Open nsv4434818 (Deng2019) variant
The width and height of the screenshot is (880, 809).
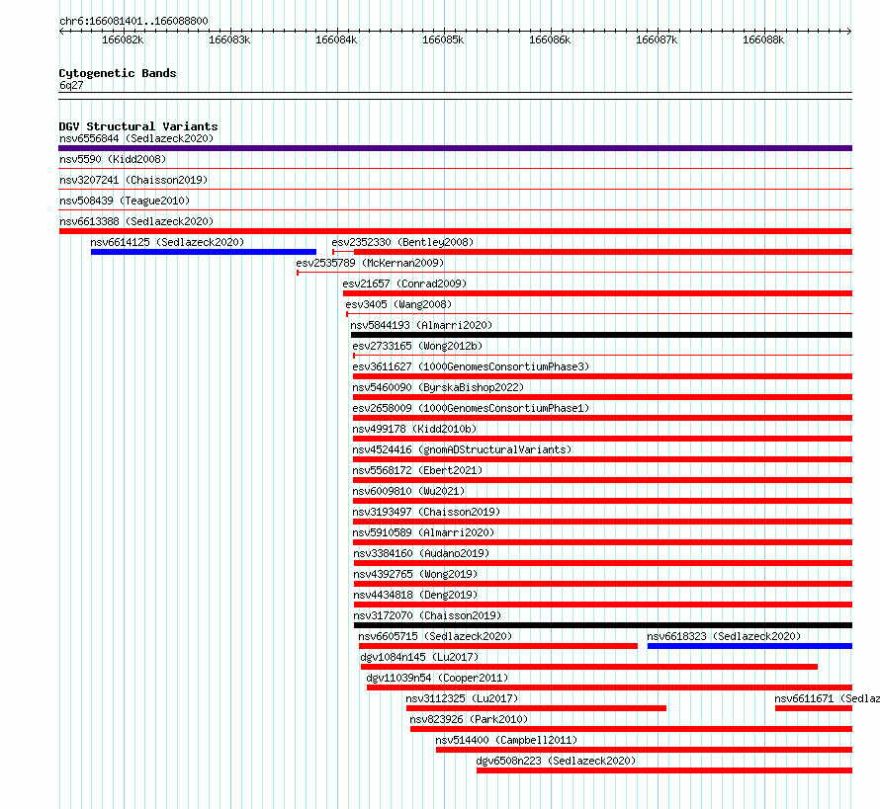(415, 595)
